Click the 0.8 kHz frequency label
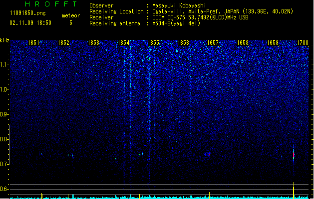 coord(4,139)
